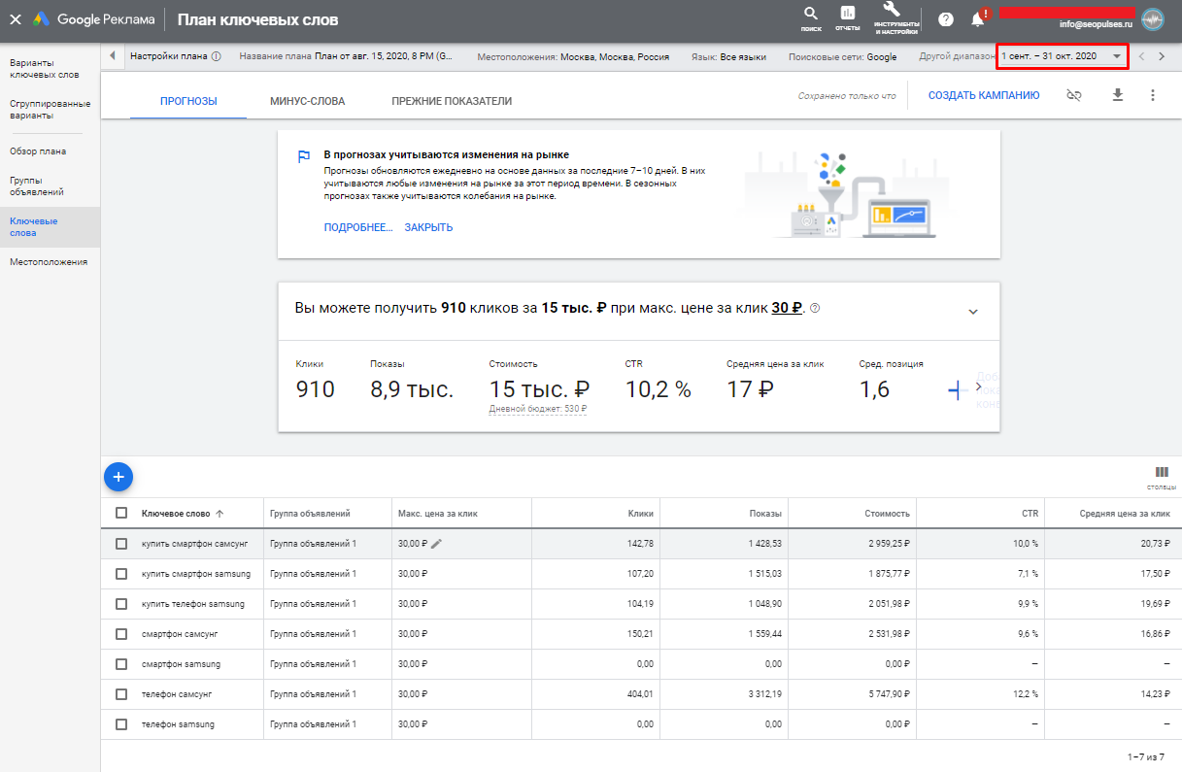Click the Подробнее link
The width and height of the screenshot is (1182, 772).
[358, 227]
